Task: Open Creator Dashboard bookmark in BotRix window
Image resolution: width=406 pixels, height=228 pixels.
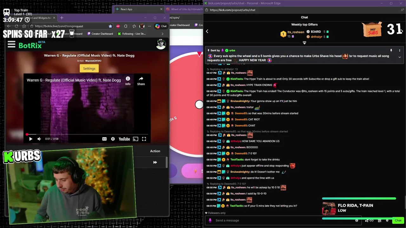Action: (100, 34)
